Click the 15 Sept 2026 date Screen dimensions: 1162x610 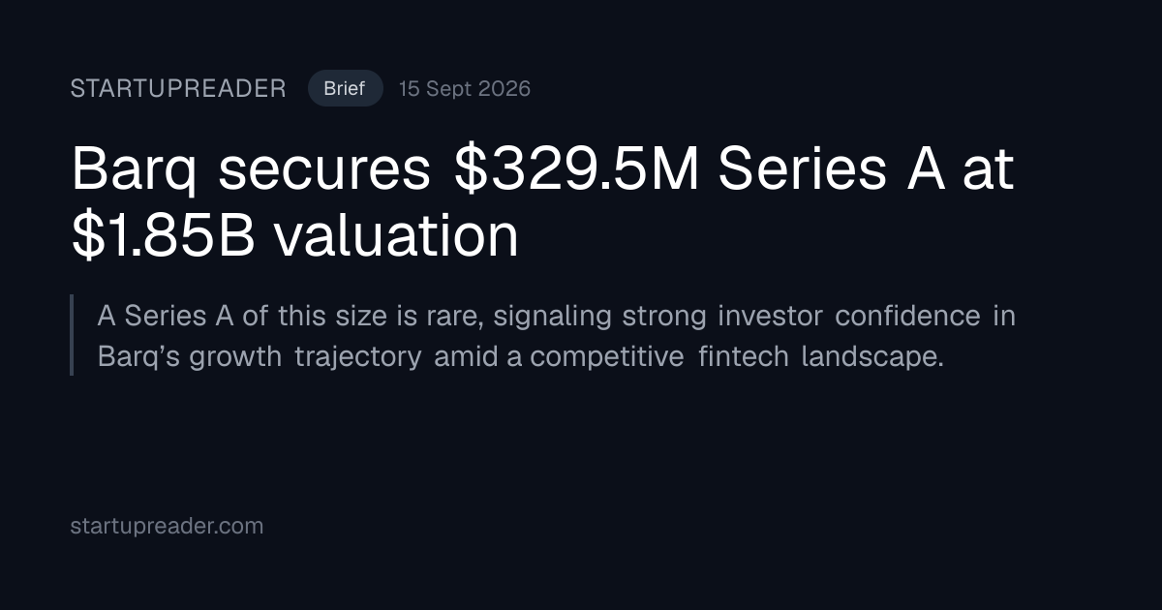point(465,89)
